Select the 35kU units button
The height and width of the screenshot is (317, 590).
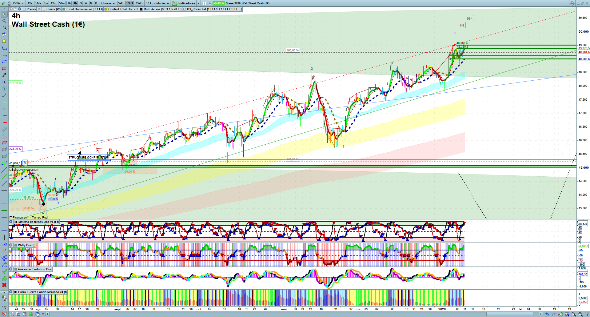point(139,3)
